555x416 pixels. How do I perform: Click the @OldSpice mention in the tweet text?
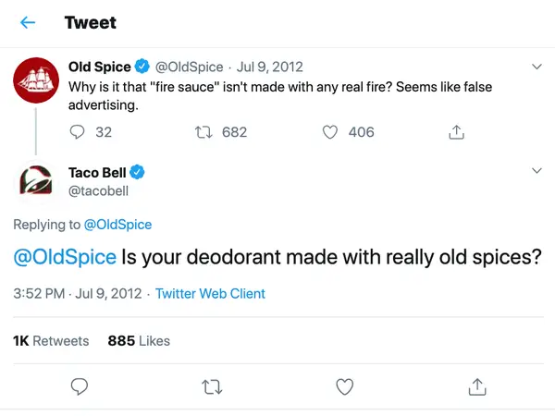tap(65, 257)
